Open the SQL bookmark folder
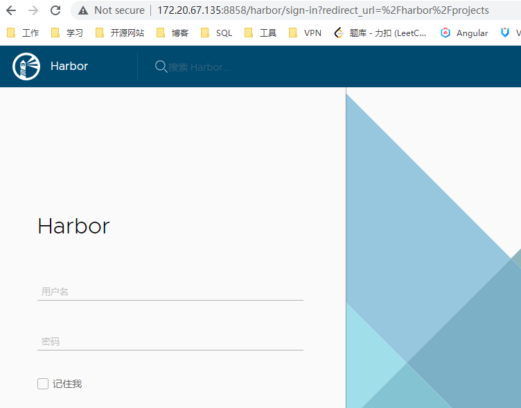Image resolution: width=521 pixels, height=408 pixels. coord(217,33)
